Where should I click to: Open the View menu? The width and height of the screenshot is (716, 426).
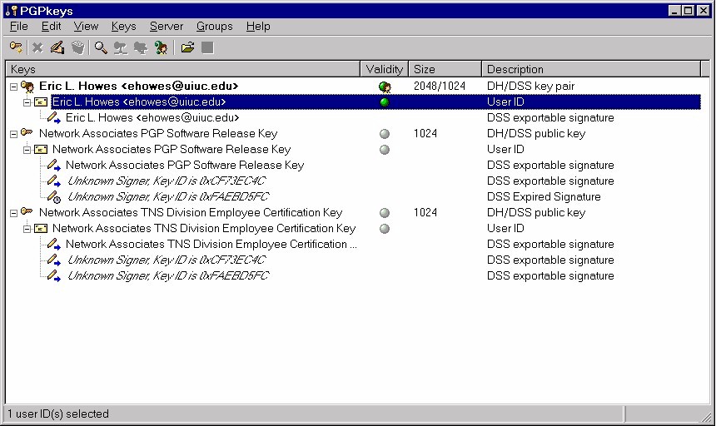tap(86, 27)
